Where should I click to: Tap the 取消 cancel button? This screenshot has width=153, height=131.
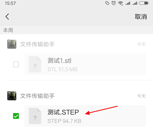pos(141,17)
